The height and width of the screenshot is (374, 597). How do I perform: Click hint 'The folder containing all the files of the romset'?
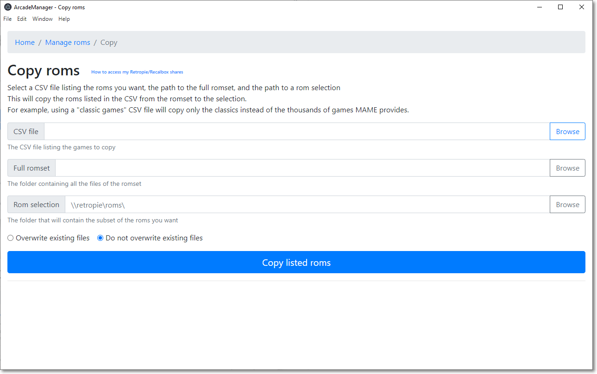[x=75, y=184]
